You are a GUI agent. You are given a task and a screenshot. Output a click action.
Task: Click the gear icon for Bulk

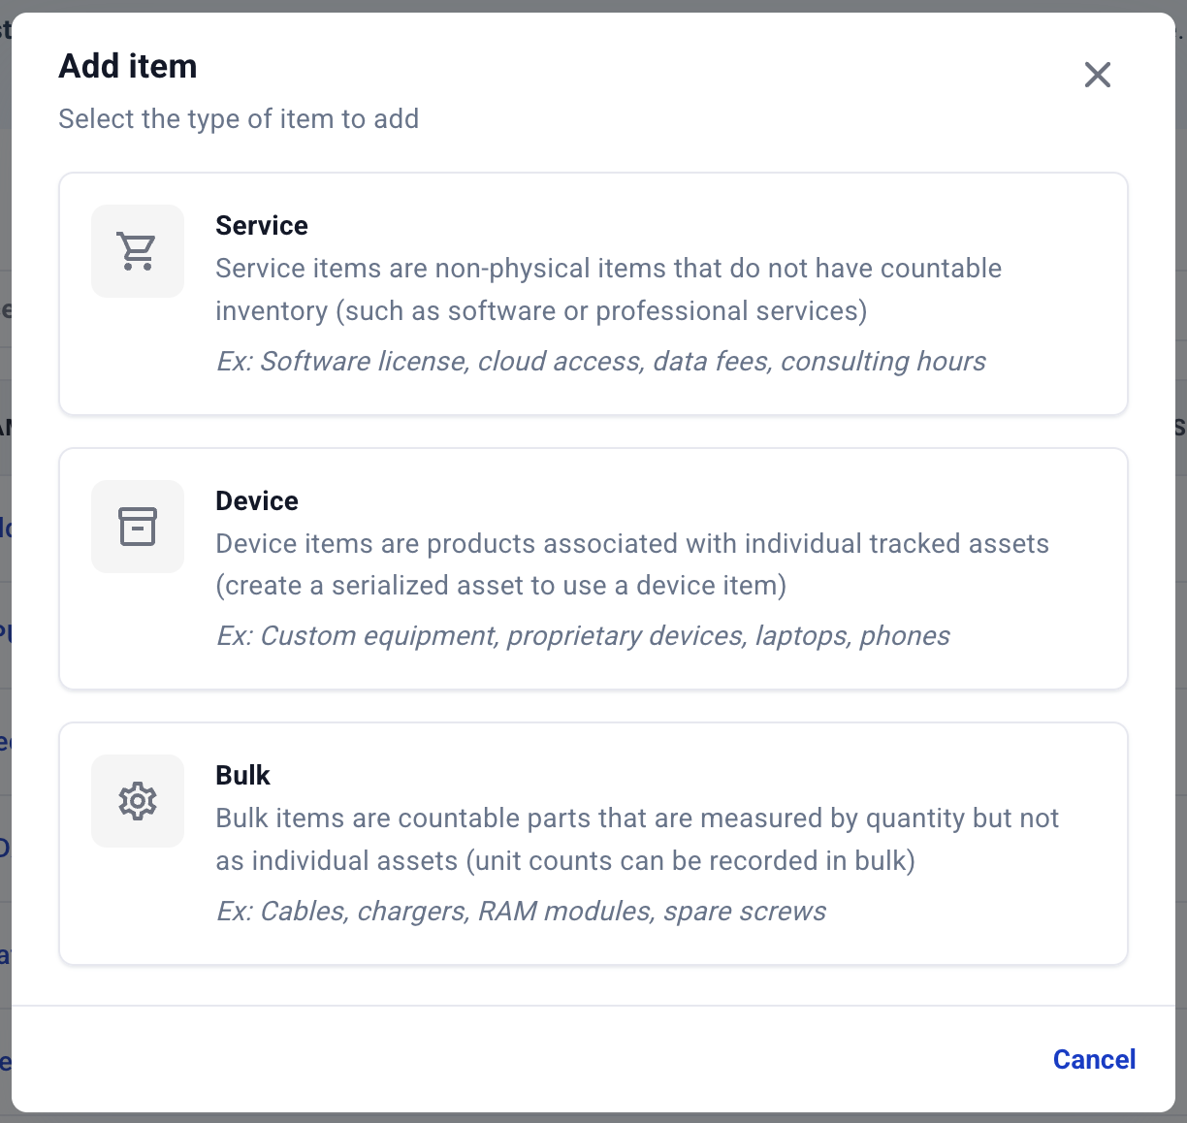coord(137,801)
